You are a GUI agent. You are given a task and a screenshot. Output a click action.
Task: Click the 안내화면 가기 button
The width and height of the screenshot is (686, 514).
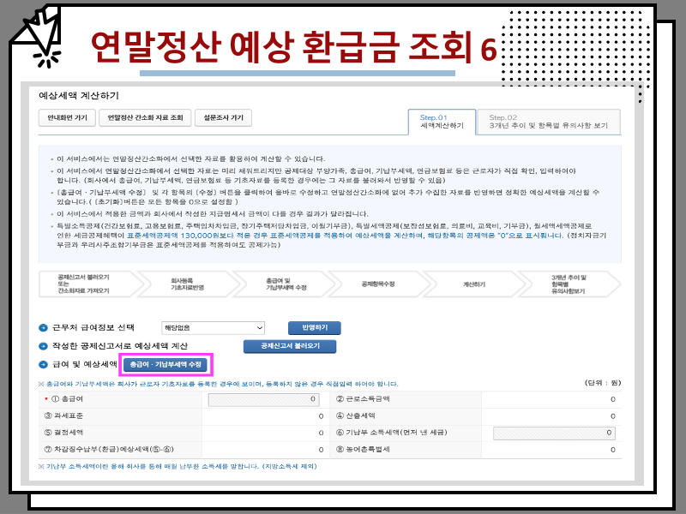(67, 117)
